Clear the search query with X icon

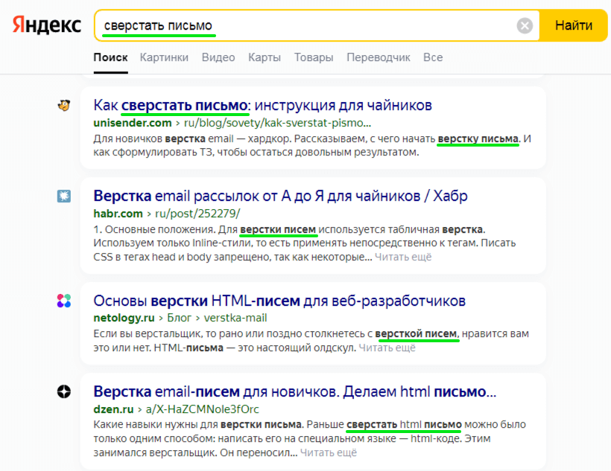point(525,26)
